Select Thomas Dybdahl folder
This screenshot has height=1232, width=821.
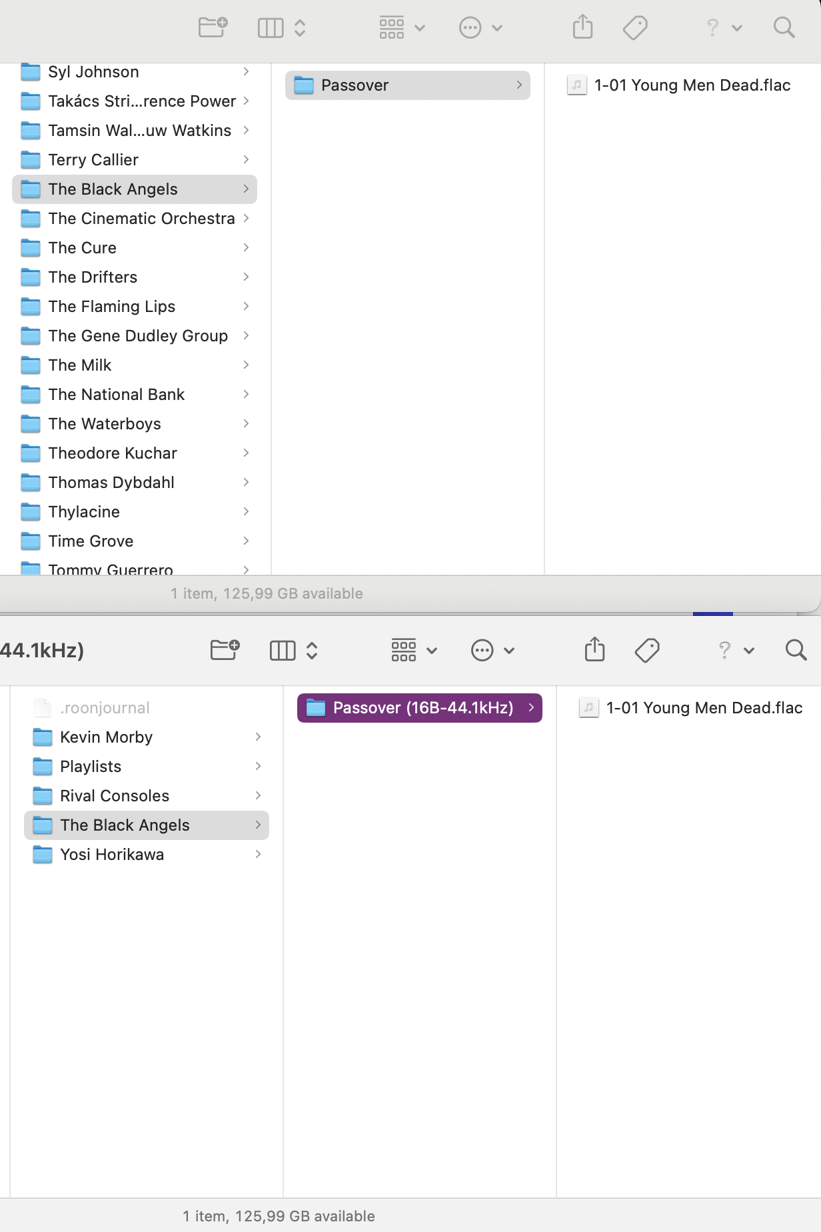(135, 483)
